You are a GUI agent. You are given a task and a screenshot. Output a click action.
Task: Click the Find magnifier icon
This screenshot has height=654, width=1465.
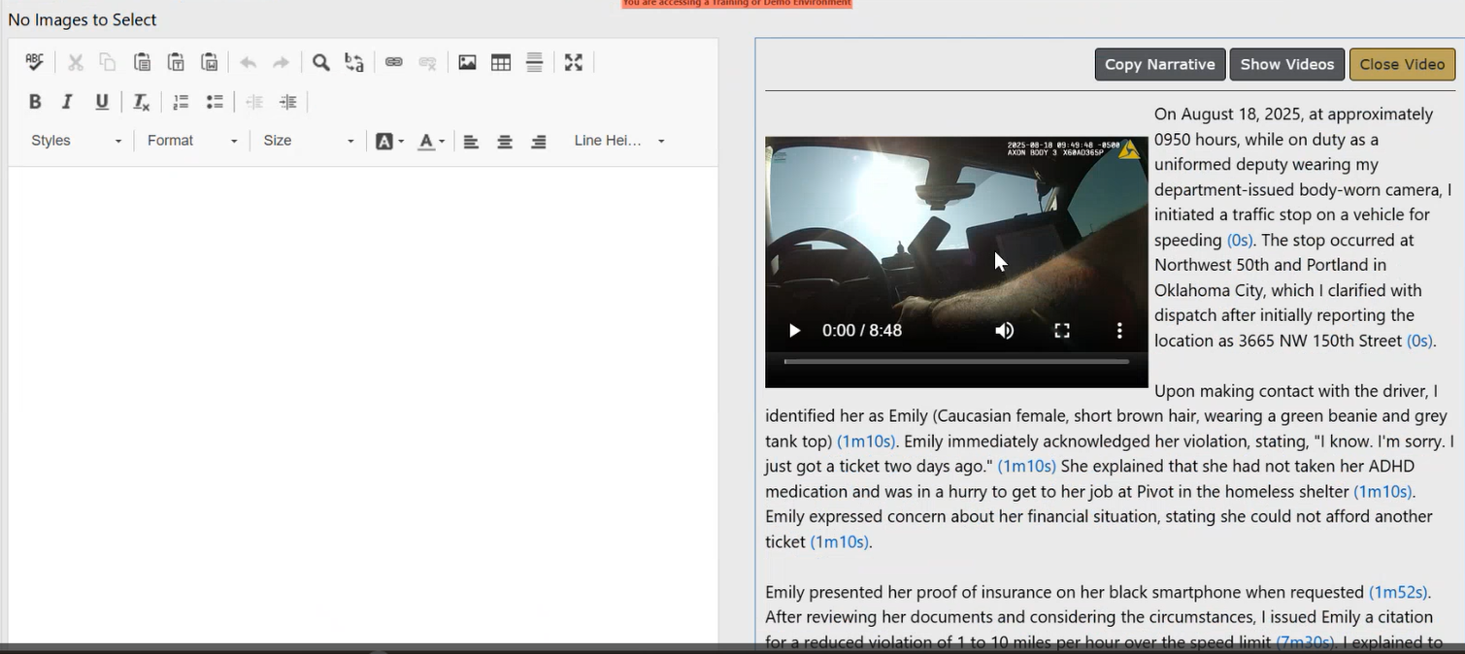(320, 63)
